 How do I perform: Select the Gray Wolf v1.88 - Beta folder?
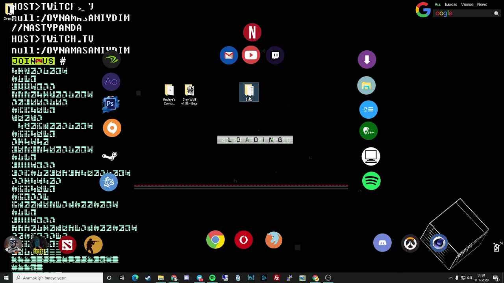point(189,95)
